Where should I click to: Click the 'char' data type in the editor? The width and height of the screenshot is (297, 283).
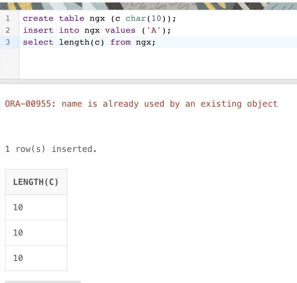136,18
